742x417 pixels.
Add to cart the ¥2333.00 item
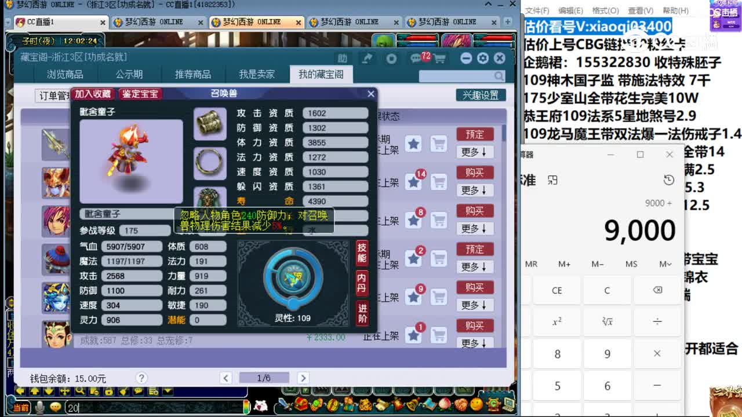(439, 335)
